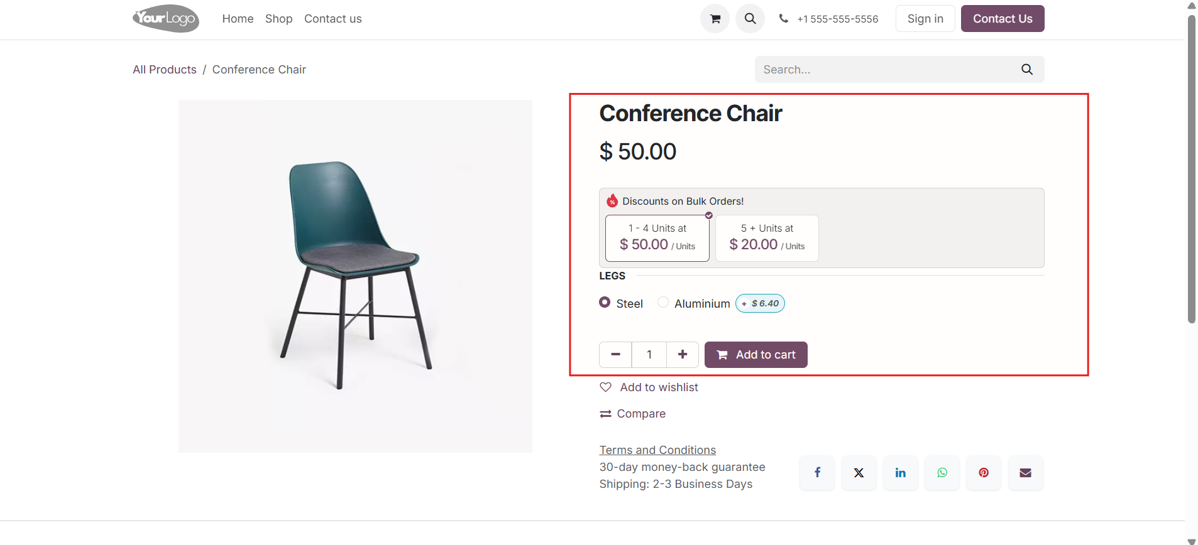Share product on LinkedIn
Viewport: 1198px width, 545px height.
click(x=900, y=473)
